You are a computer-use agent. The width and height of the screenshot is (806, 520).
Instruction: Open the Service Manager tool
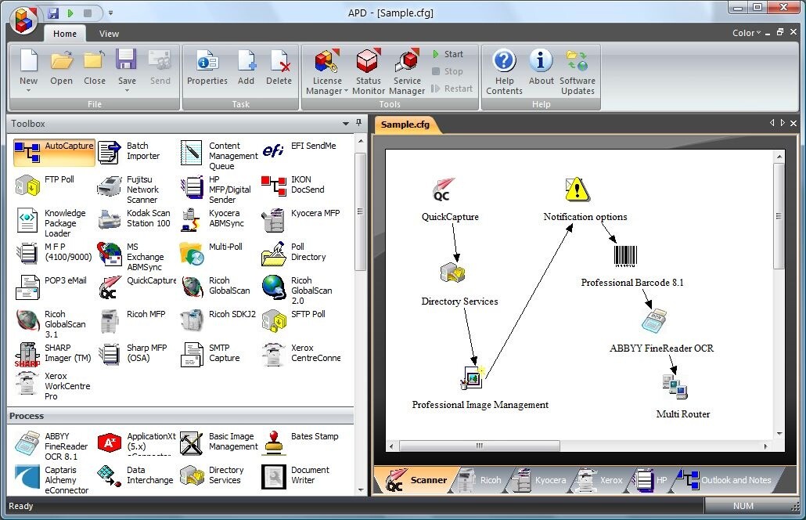tap(407, 72)
